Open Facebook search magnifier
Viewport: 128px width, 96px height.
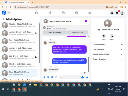(9, 13)
